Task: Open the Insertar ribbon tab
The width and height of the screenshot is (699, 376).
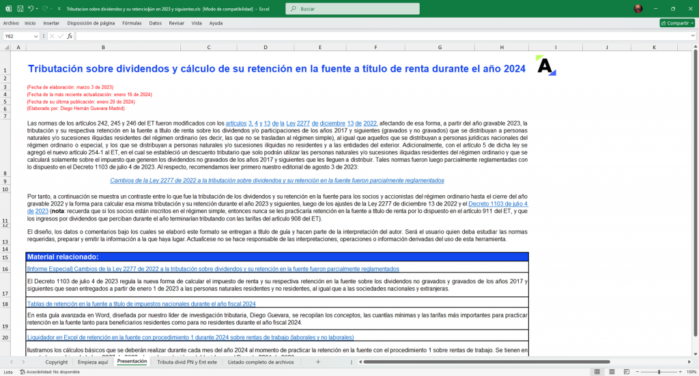Action: point(51,23)
